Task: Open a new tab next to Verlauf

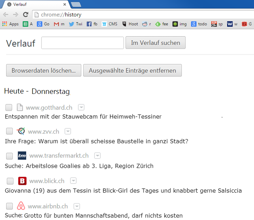Action: pyautogui.click(x=76, y=4)
